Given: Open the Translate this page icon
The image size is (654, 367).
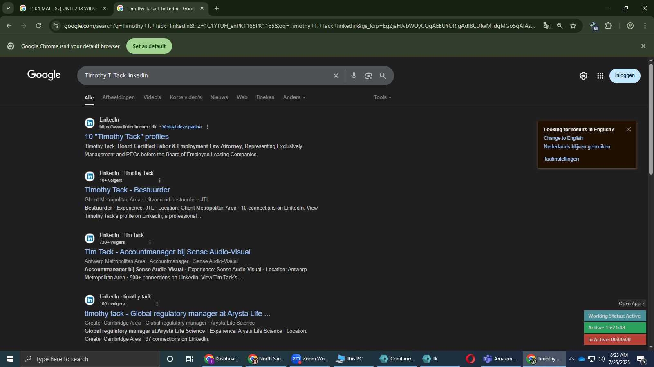Looking at the screenshot, I should pos(546,26).
